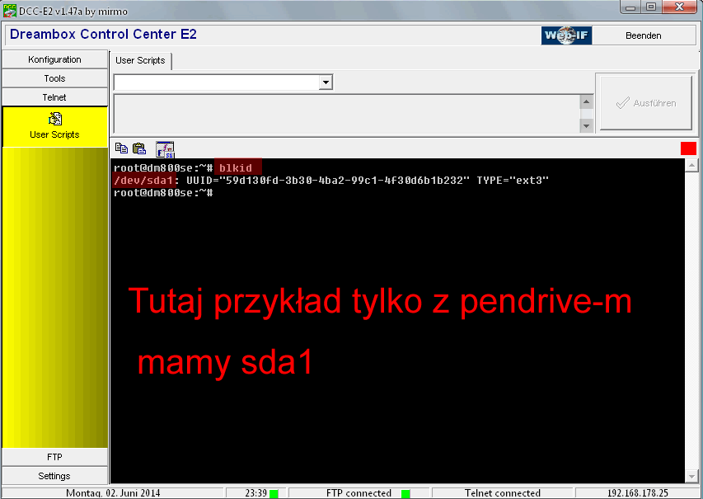Click the red square status indicator
This screenshot has width=703, height=499.
point(688,148)
